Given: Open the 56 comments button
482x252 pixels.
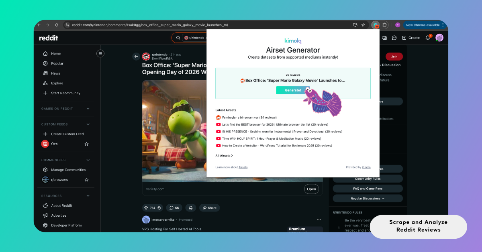Looking at the screenshot, I should coord(174,208).
